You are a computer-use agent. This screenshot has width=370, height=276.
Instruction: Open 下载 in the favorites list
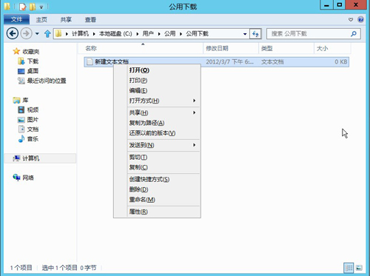[x=29, y=61]
